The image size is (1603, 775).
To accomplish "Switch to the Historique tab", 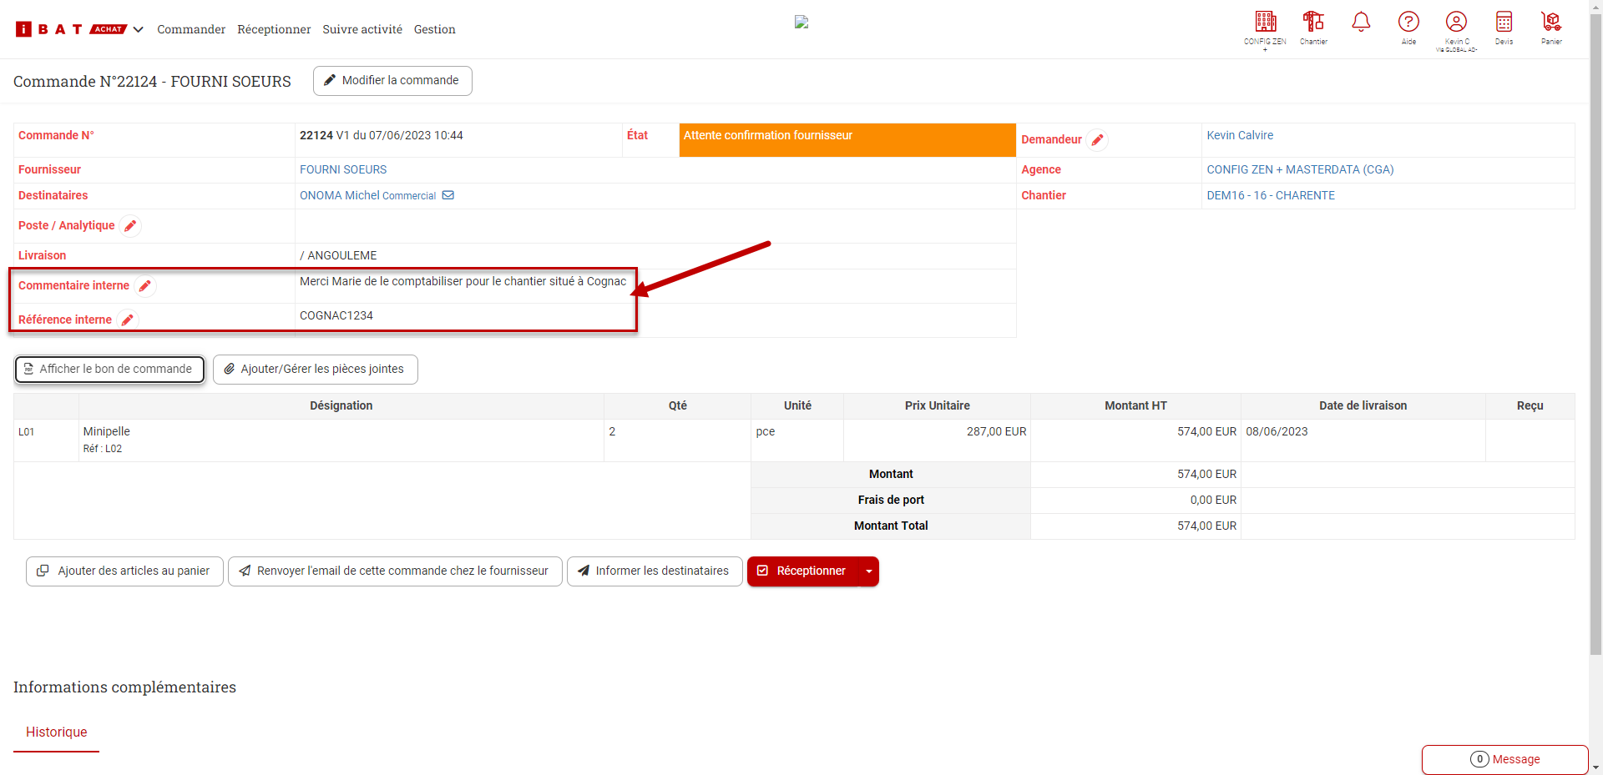I will coord(56,732).
